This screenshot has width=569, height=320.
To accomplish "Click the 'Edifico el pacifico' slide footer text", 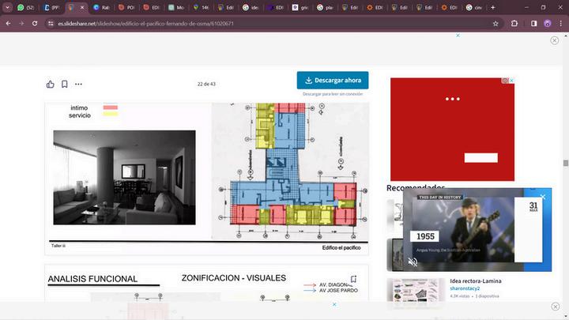I will tap(341, 248).
